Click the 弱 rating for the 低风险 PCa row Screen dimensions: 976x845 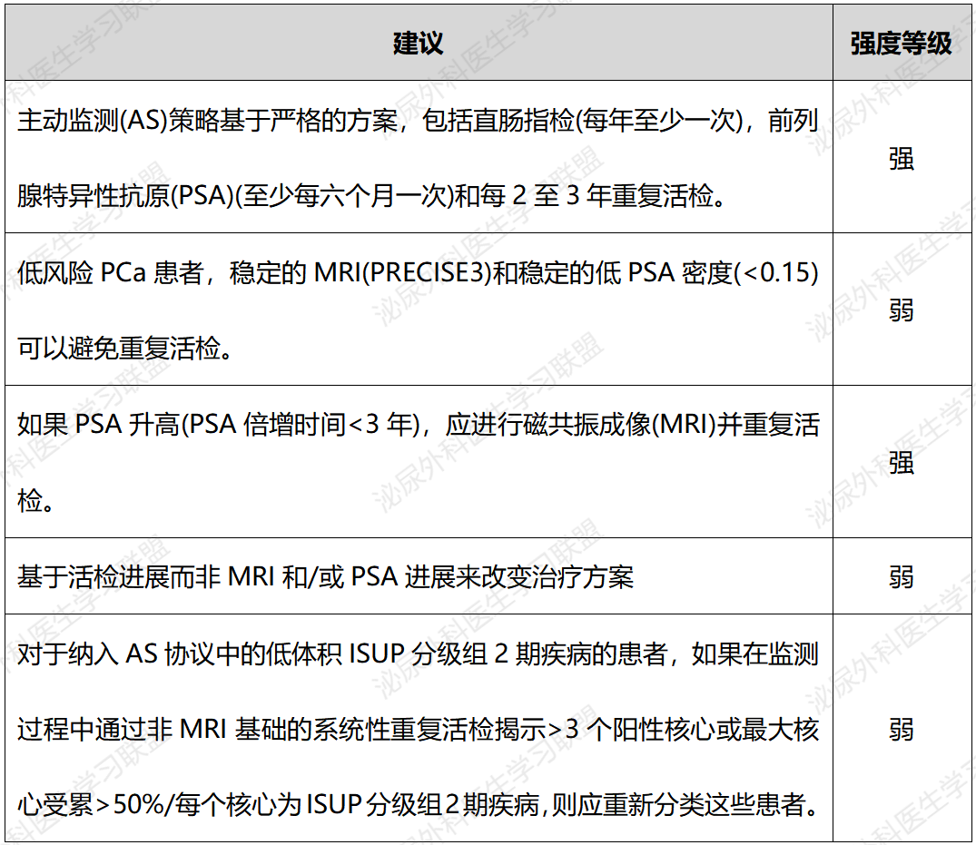(902, 310)
